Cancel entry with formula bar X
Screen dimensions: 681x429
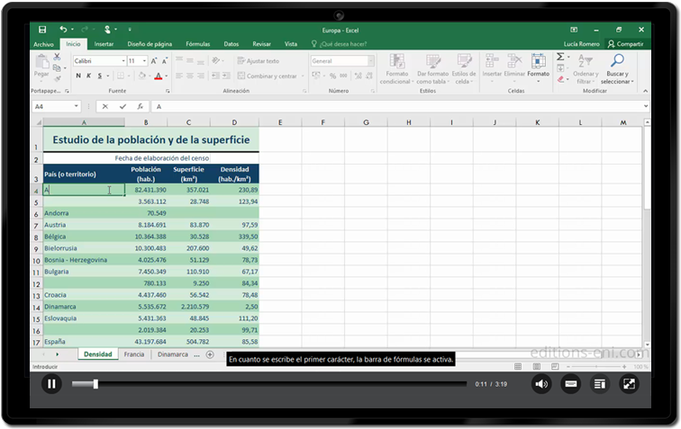tap(105, 106)
